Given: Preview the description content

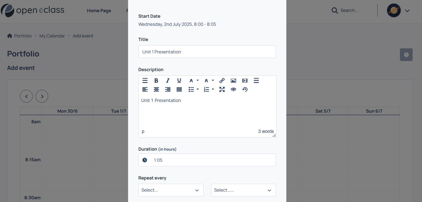Looking at the screenshot, I should [x=233, y=89].
